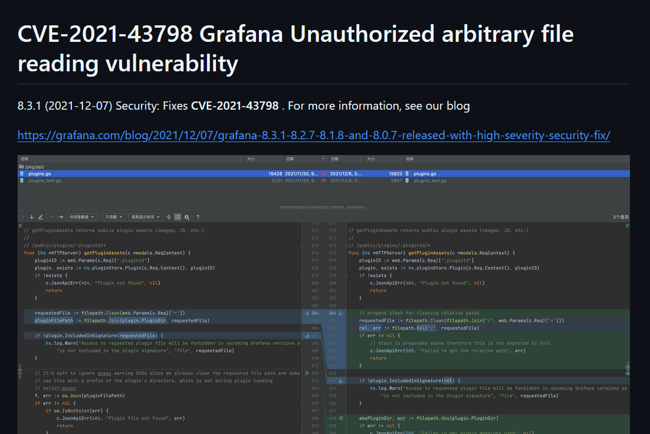Select plugins_test.go in the left file list
Viewport: 650px width, 434px height.
click(x=45, y=180)
